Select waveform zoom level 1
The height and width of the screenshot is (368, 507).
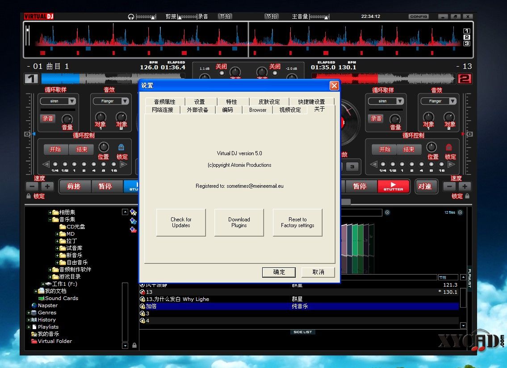[x=467, y=31]
